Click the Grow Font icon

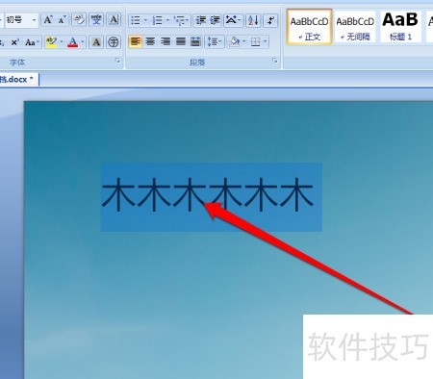pyautogui.click(x=48, y=20)
